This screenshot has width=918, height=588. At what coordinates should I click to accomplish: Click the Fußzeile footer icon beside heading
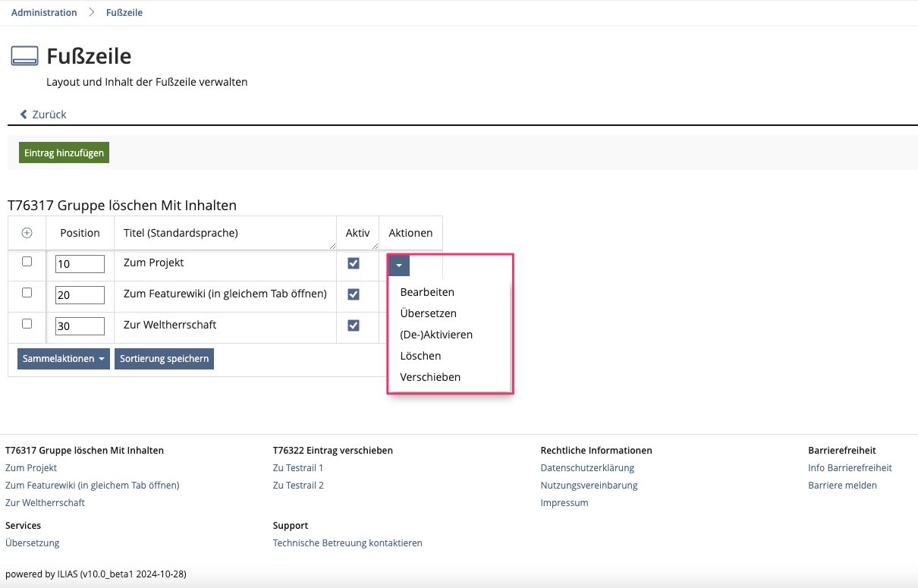tap(24, 56)
